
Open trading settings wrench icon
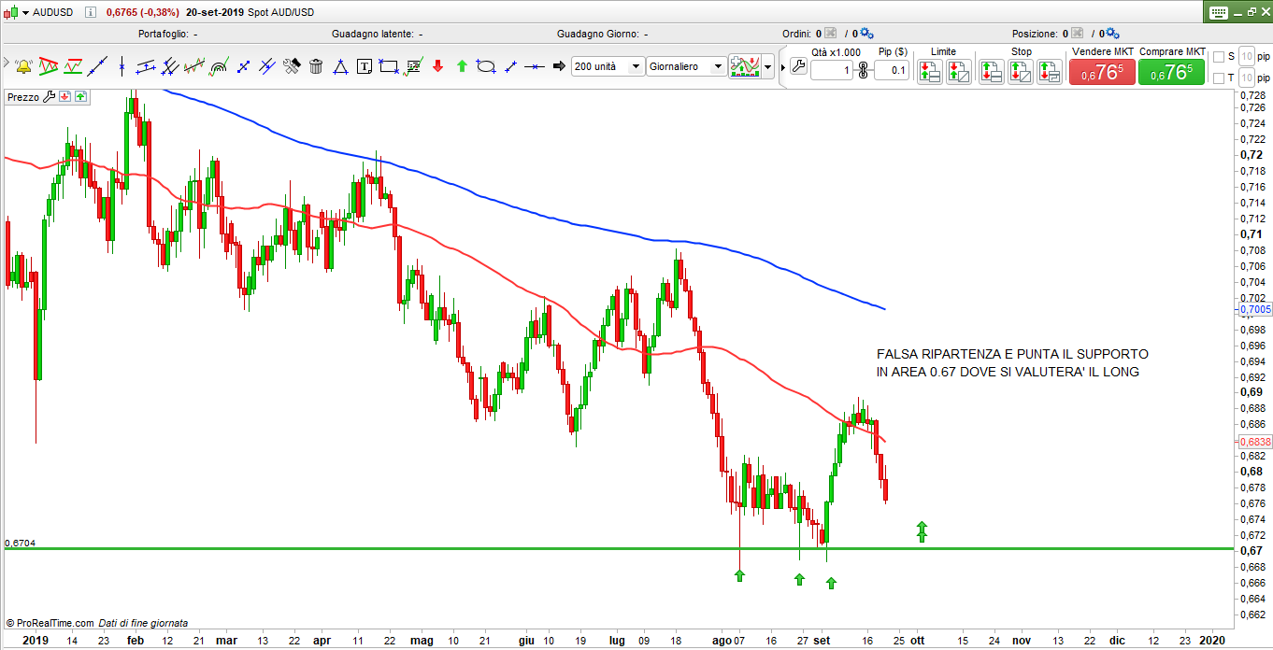point(797,66)
